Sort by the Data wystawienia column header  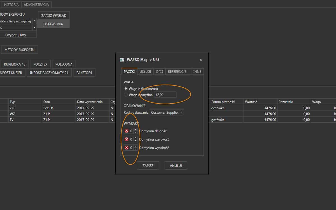92,102
